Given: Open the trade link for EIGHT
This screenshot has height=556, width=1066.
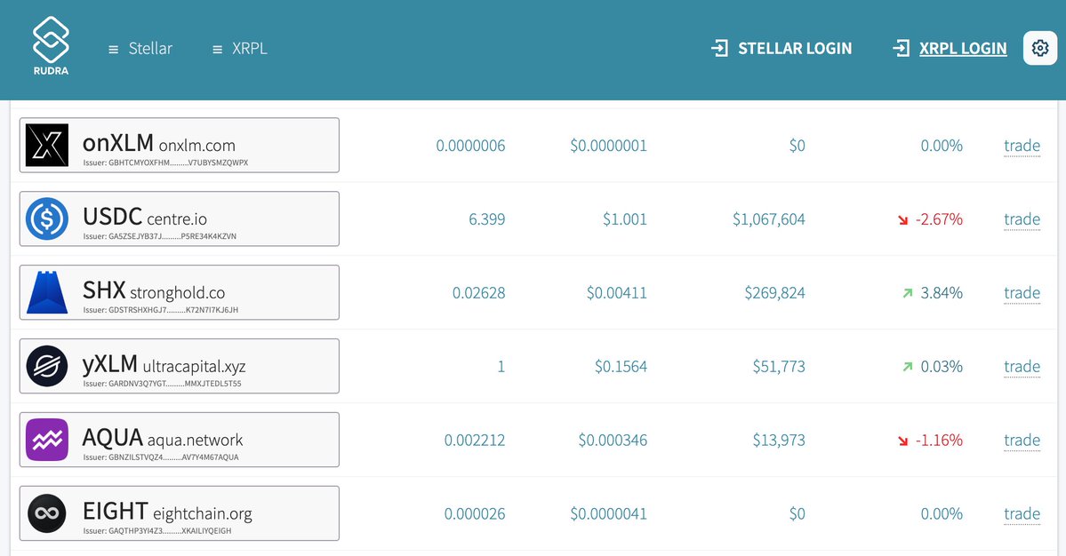Looking at the screenshot, I should 1022,513.
